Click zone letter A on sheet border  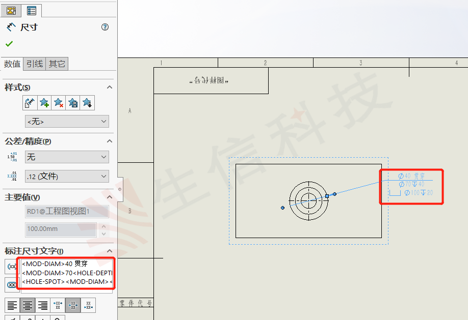(130, 111)
